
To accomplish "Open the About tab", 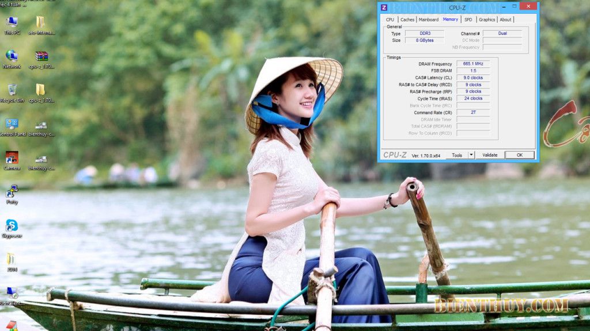I will 505,20.
